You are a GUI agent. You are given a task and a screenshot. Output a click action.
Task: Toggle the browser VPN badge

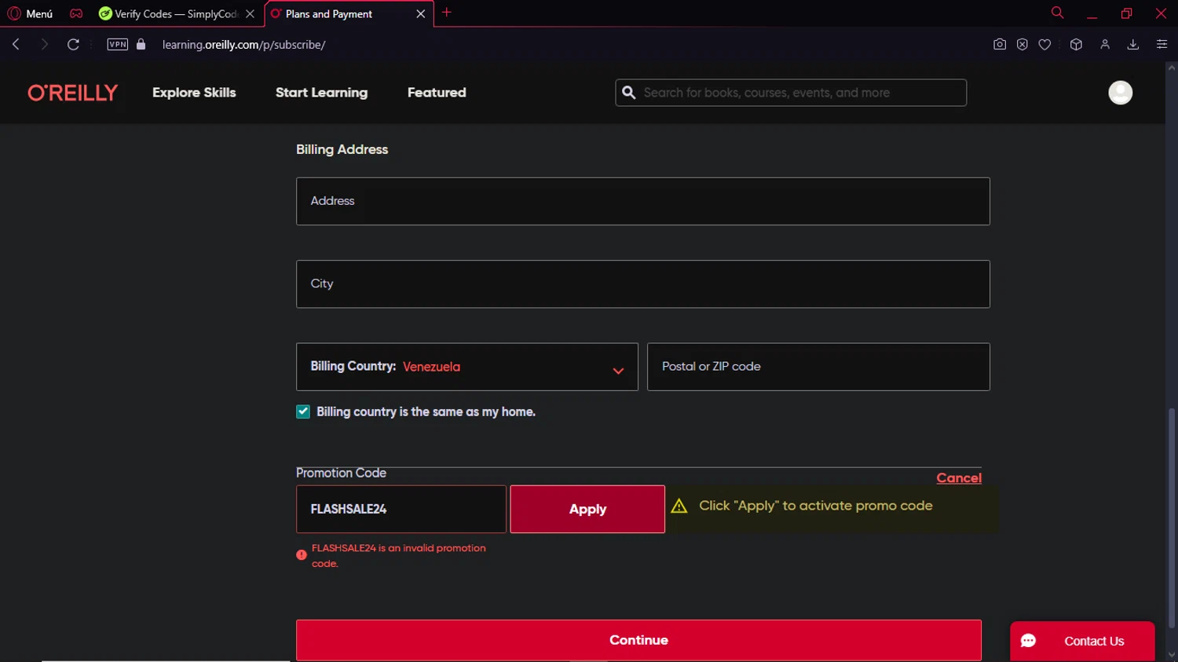[x=117, y=45]
